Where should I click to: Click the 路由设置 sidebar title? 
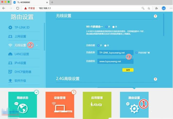pyautogui.click(x=22, y=17)
